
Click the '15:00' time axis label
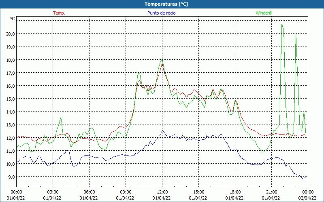click(x=198, y=192)
